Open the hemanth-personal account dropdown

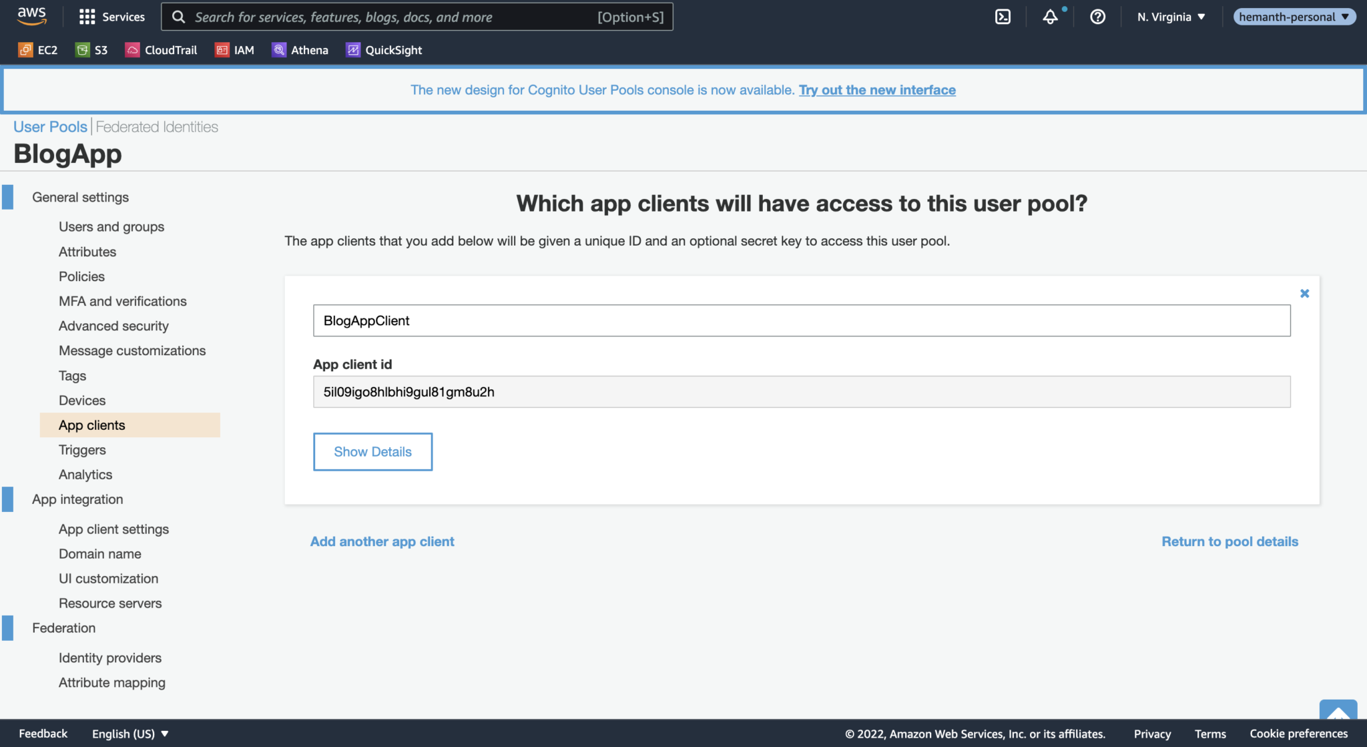pos(1294,17)
